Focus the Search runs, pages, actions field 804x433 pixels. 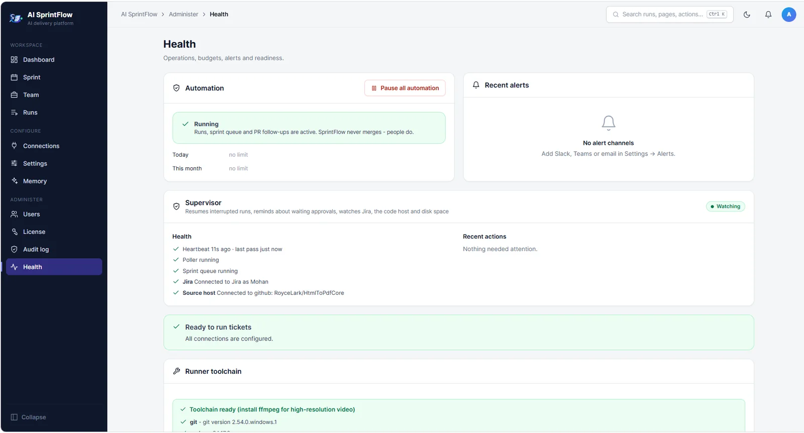(669, 15)
